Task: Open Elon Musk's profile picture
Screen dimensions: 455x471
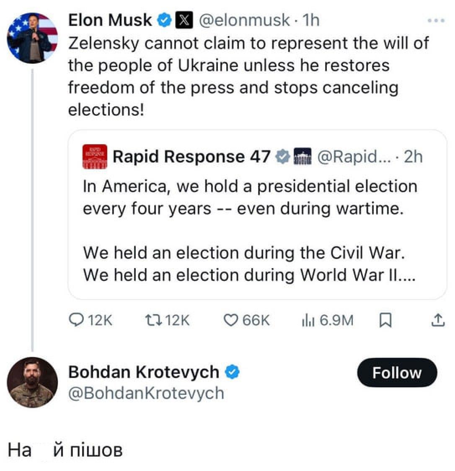Action: pyautogui.click(x=32, y=38)
